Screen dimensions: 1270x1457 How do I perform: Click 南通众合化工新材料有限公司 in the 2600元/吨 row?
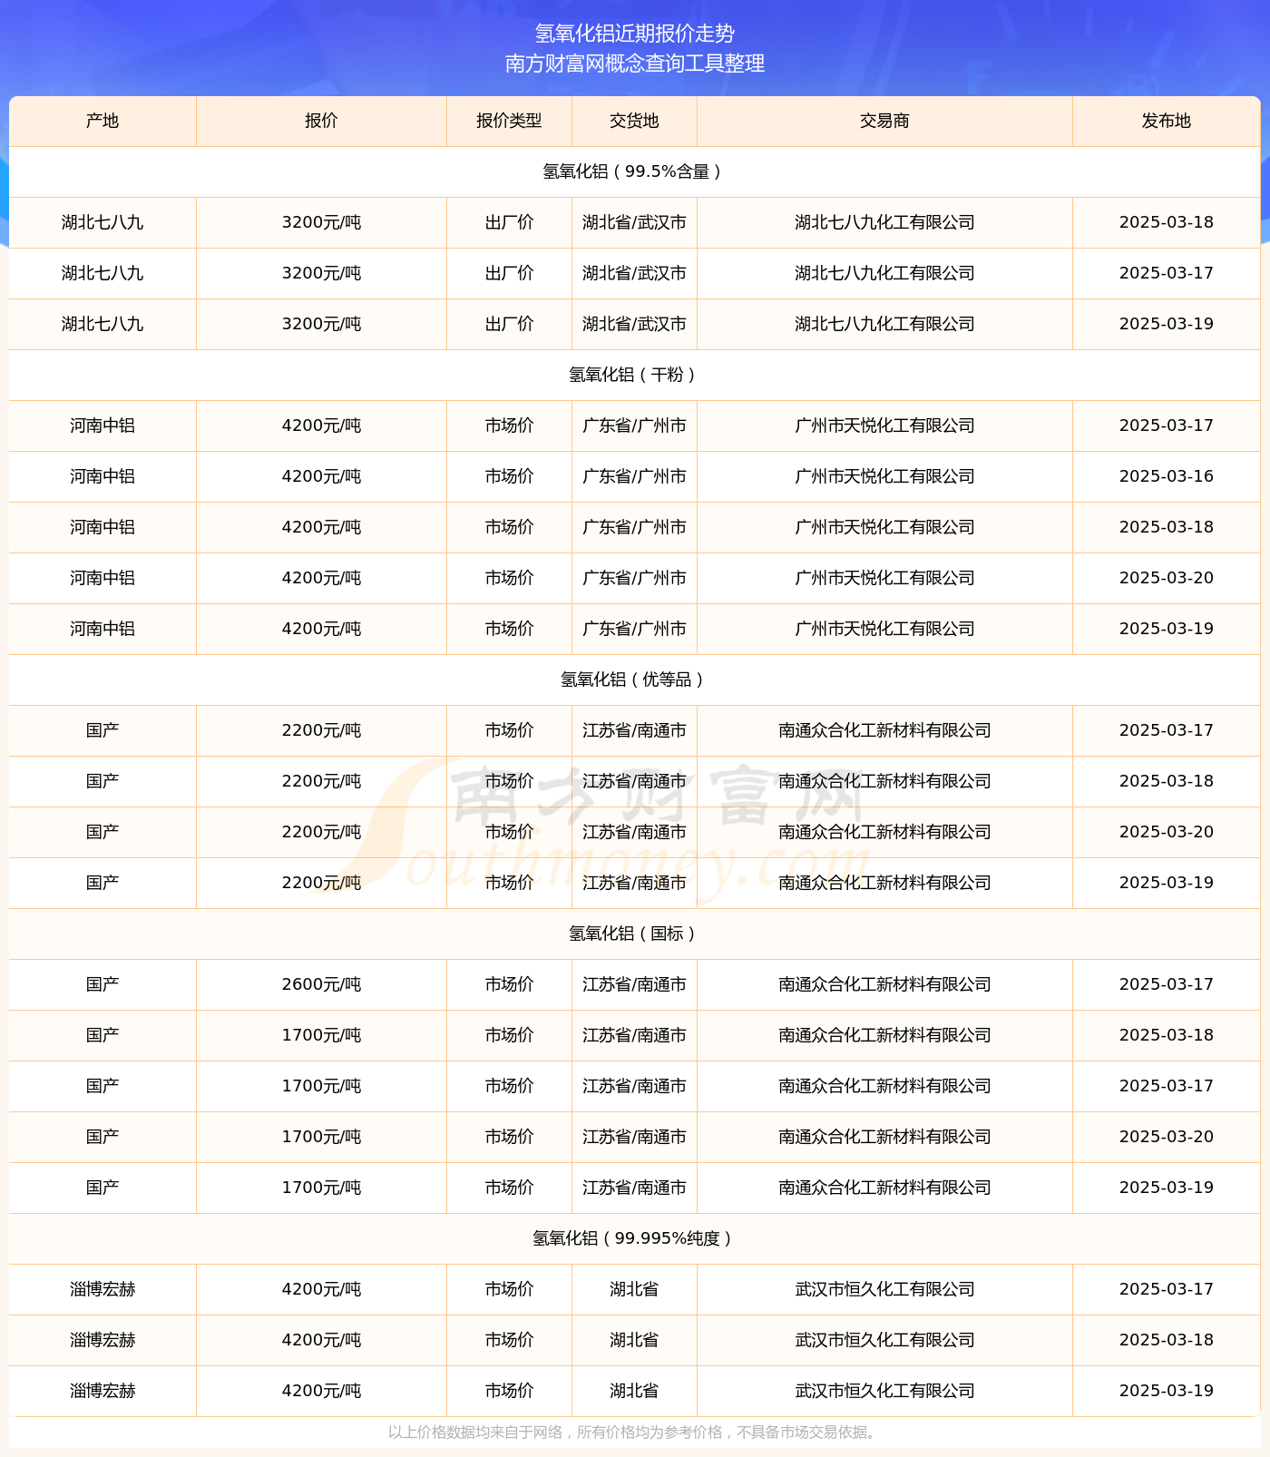884,984
